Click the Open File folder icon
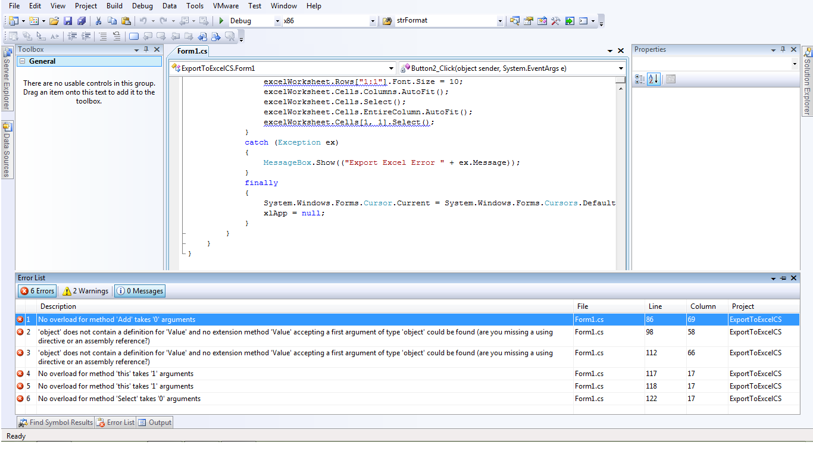The height and width of the screenshot is (457, 813). click(x=54, y=21)
